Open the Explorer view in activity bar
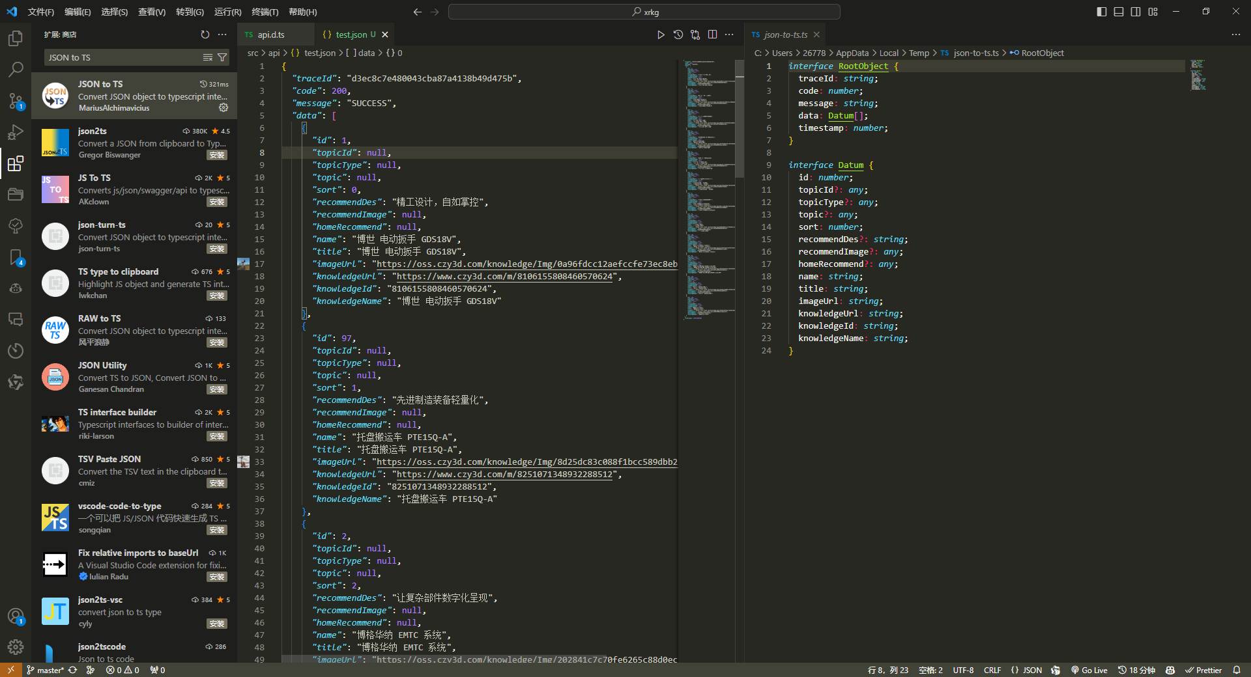Viewport: 1251px width, 677px height. pyautogui.click(x=16, y=38)
